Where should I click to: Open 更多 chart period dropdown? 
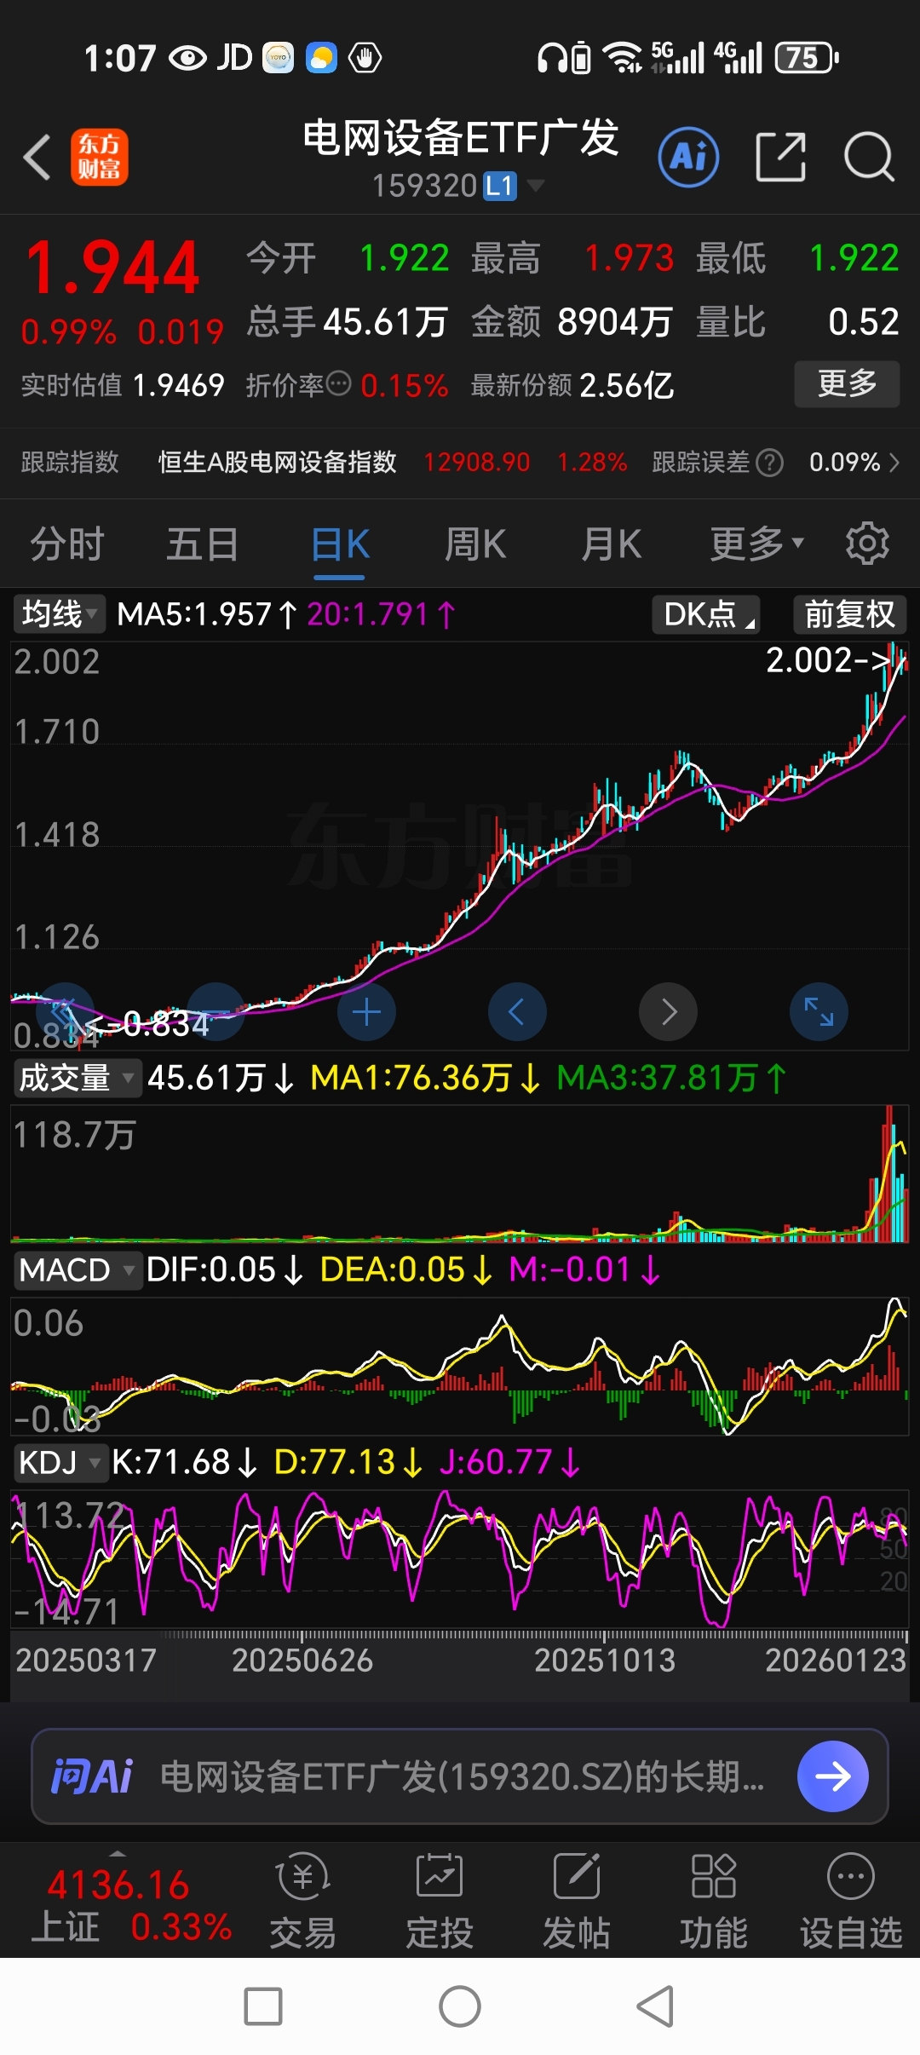756,544
